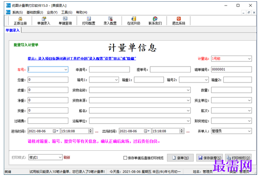Click the menu bar document icon
The height and width of the screenshot is (179, 260).
coord(8,12)
